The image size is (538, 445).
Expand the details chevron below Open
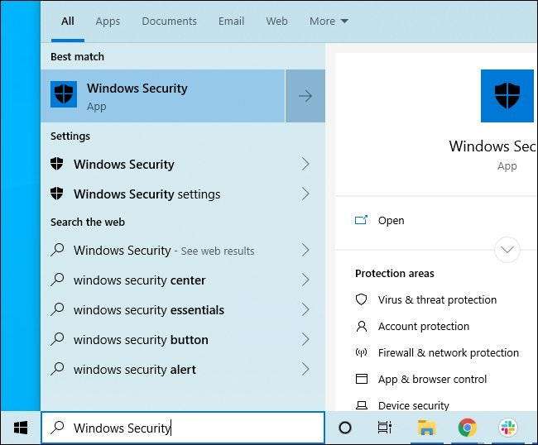(507, 248)
